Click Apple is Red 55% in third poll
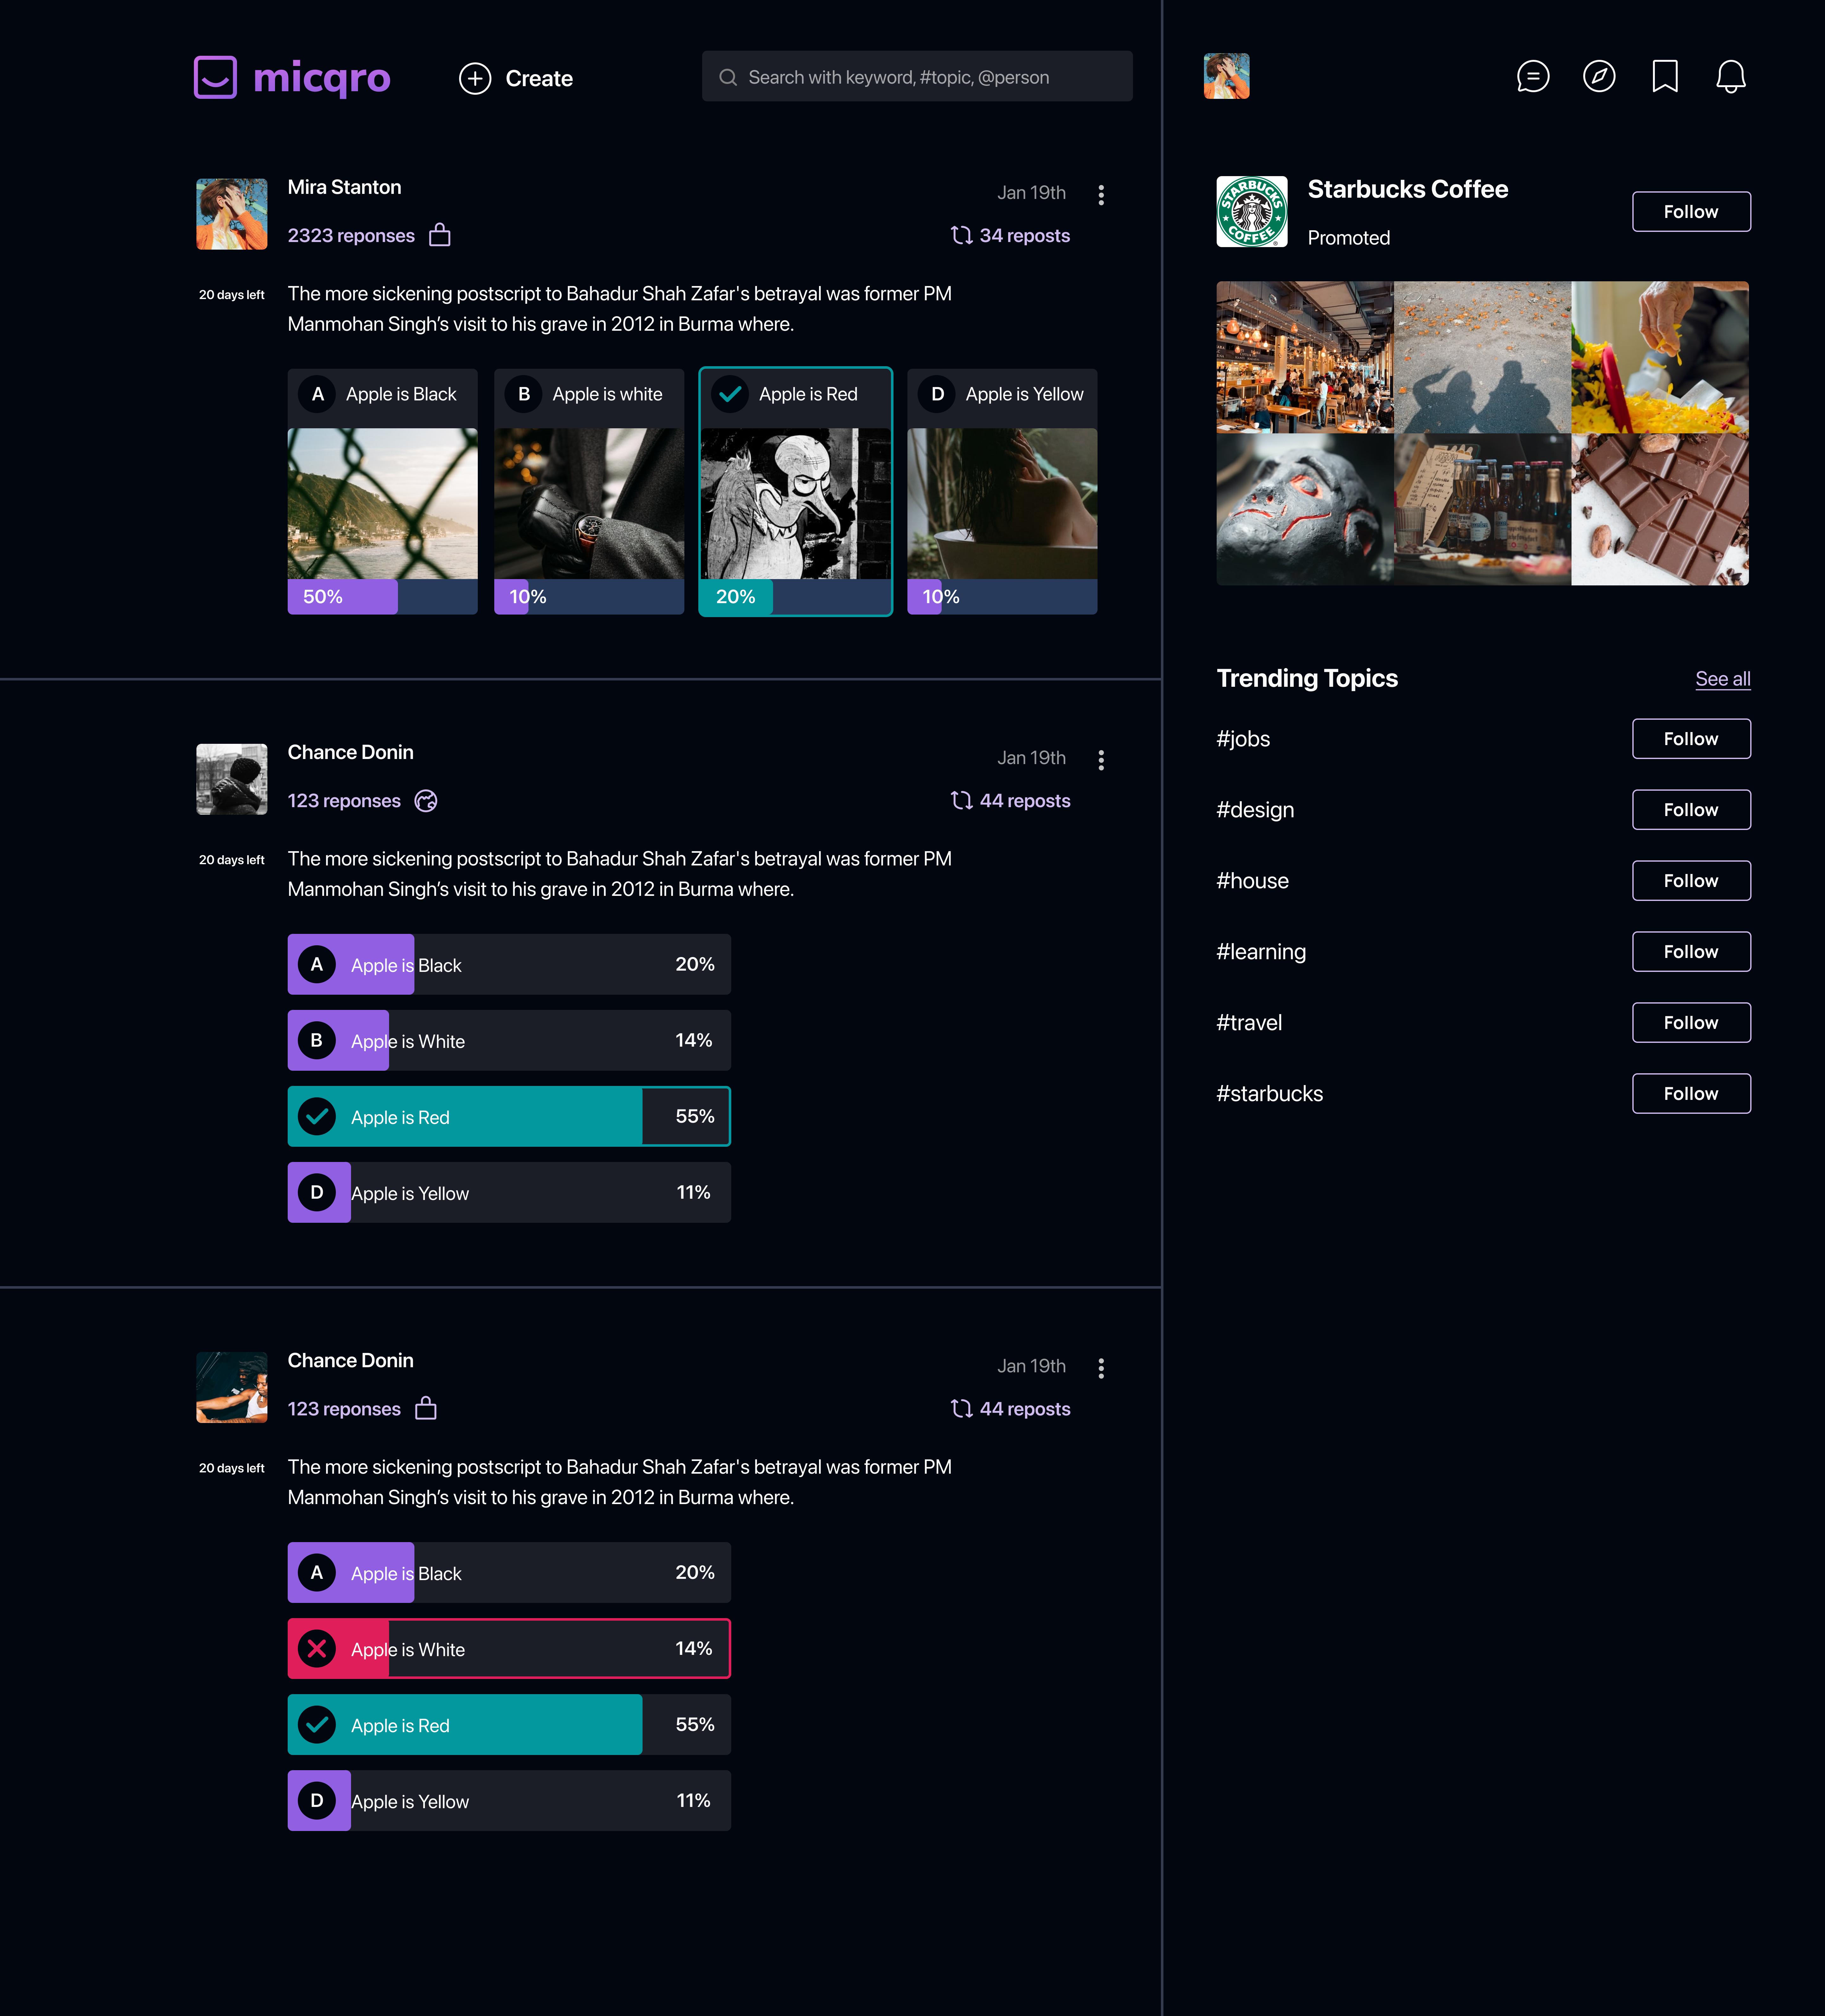The height and width of the screenshot is (2016, 1825). [509, 1724]
